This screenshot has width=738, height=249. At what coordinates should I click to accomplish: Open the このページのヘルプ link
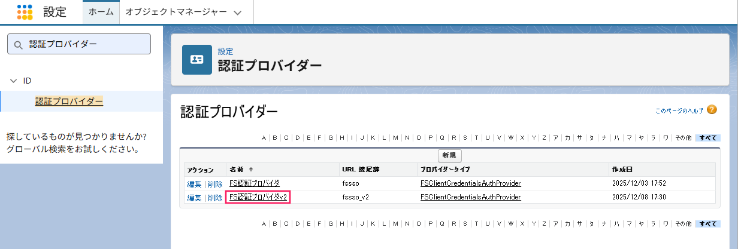[679, 110]
